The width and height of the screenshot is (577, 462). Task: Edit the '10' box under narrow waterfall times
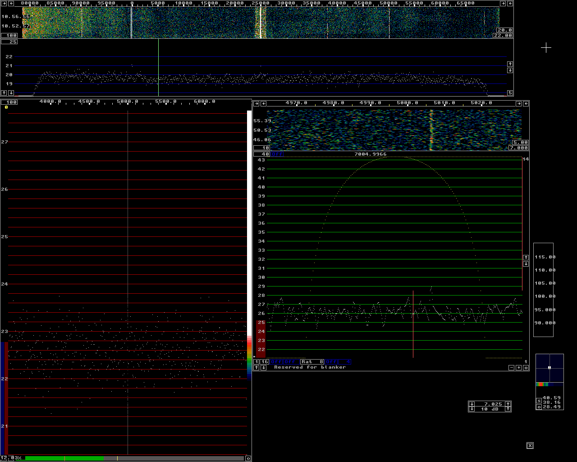261,148
